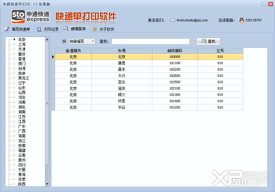Select 山东 in the province tree

click(x=22, y=88)
